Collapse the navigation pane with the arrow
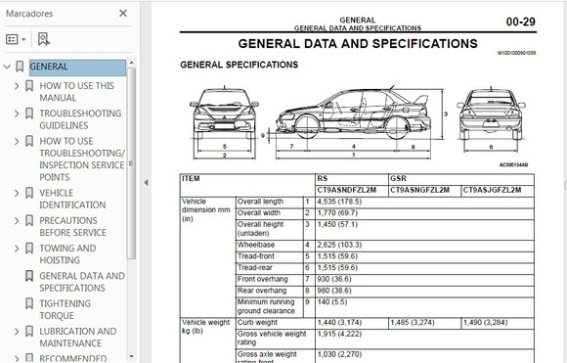This screenshot has height=363, width=567. [146, 182]
